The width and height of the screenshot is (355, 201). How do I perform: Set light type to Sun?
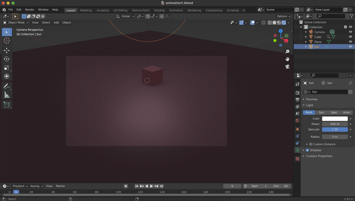coord(321,112)
